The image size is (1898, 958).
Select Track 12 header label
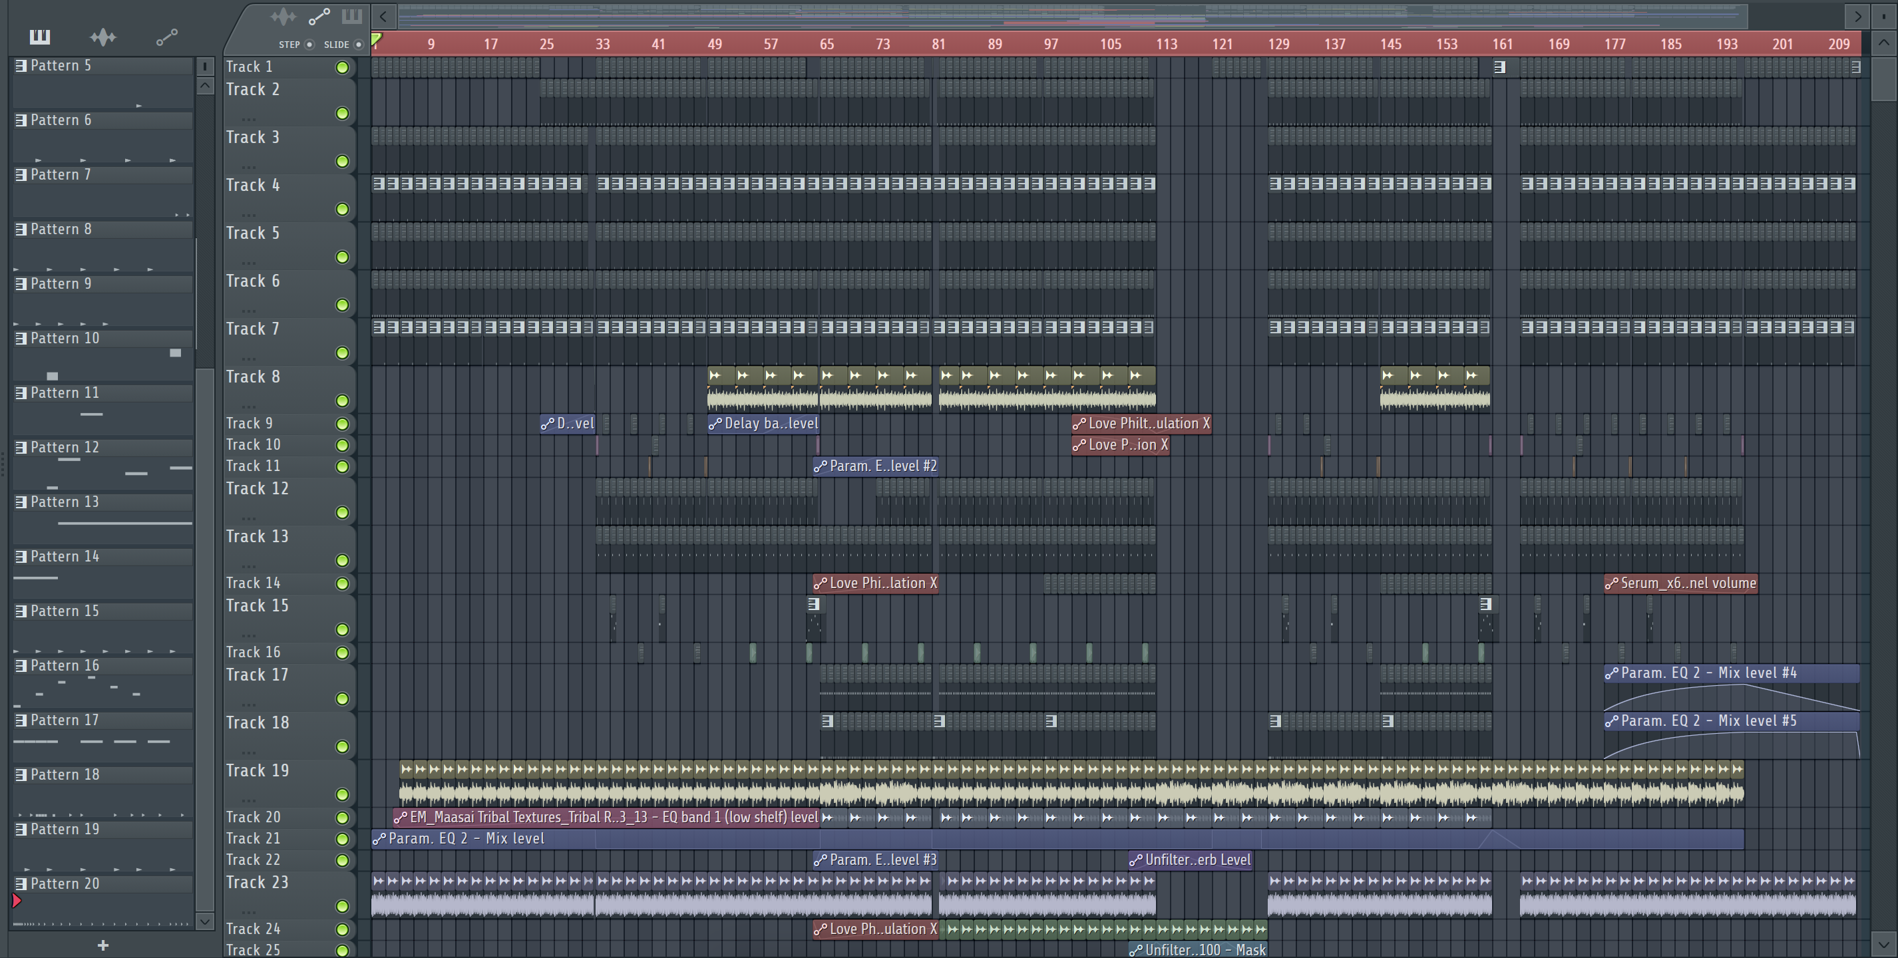pyautogui.click(x=257, y=489)
